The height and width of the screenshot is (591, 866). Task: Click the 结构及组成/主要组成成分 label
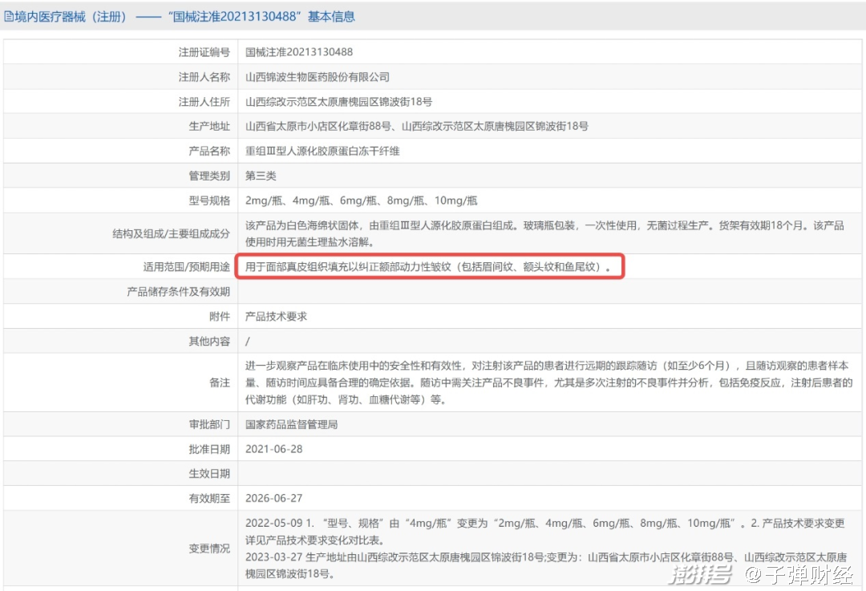tap(172, 233)
